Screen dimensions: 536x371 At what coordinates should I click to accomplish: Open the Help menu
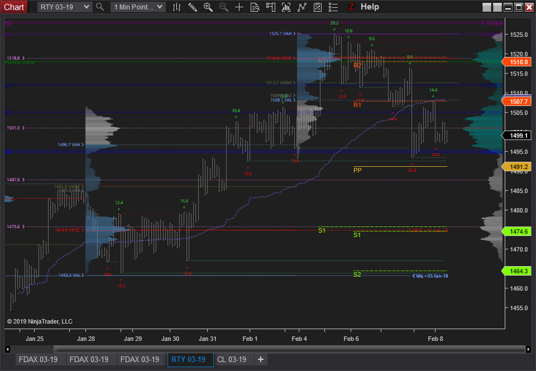(x=370, y=7)
